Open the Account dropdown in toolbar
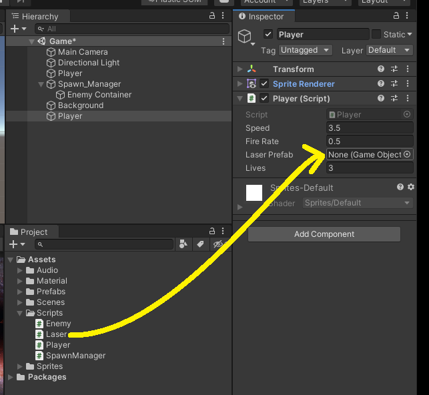The width and height of the screenshot is (429, 395). tap(267, 1)
